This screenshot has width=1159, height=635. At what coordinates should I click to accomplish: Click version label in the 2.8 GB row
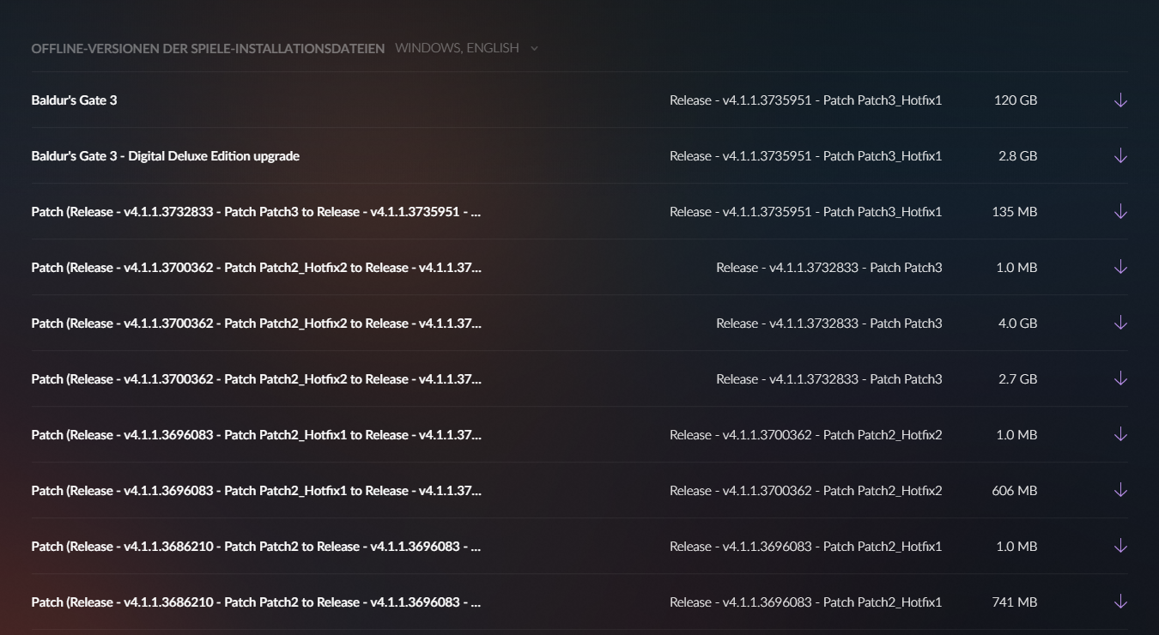pyautogui.click(x=806, y=156)
